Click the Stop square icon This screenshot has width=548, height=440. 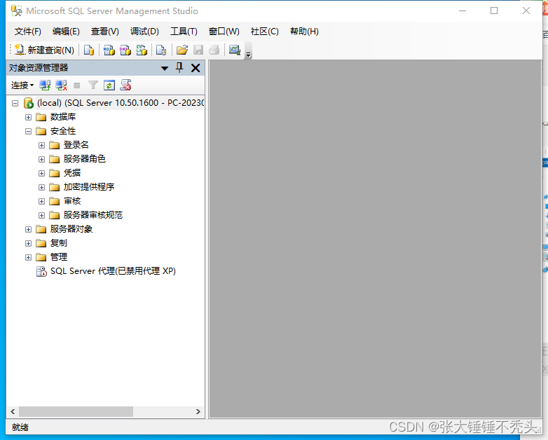(77, 85)
